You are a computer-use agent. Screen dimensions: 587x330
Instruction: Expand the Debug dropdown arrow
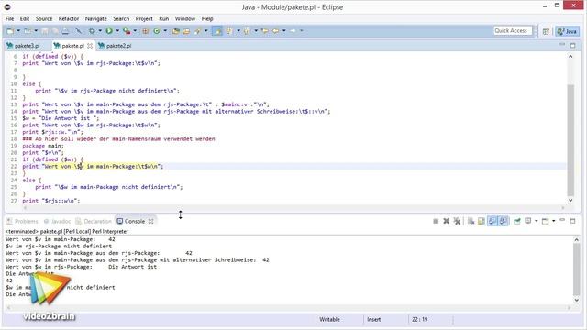100,31
